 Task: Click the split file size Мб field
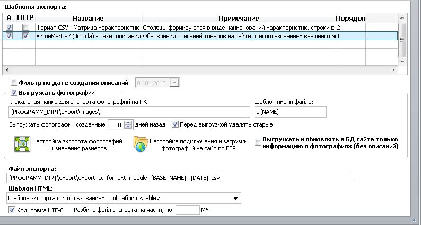tap(187, 210)
